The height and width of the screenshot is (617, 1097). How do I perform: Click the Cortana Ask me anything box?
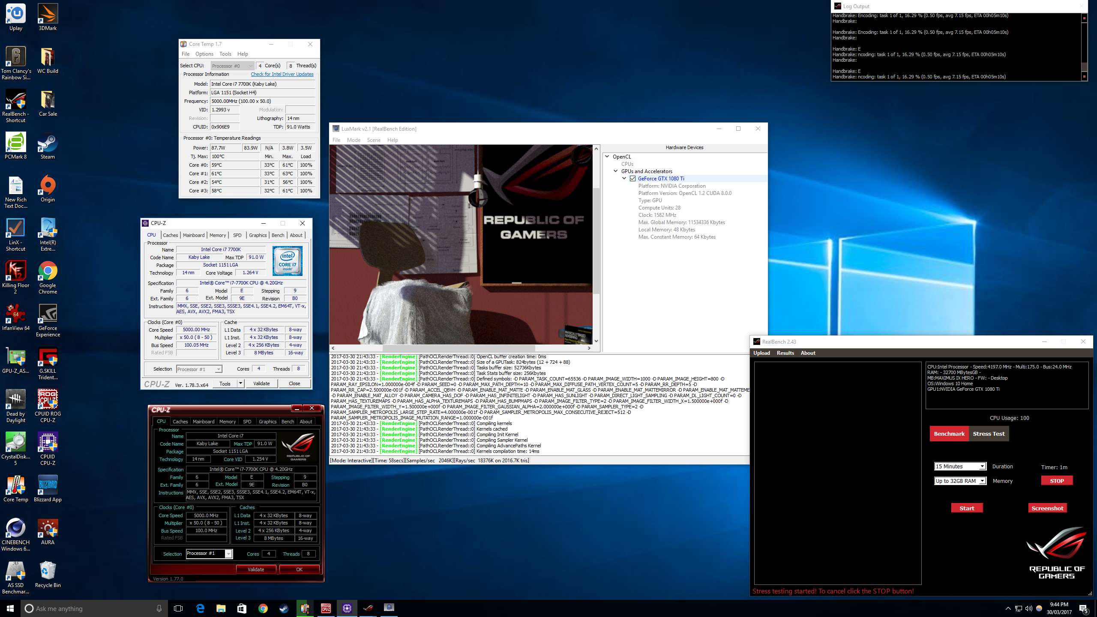94,608
